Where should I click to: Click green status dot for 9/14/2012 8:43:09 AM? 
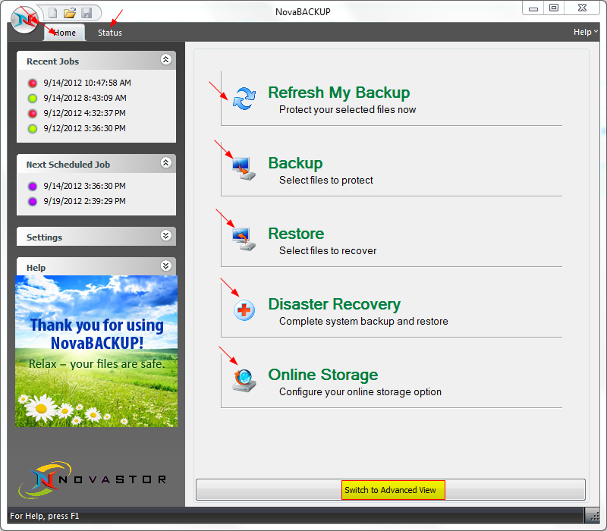(33, 99)
